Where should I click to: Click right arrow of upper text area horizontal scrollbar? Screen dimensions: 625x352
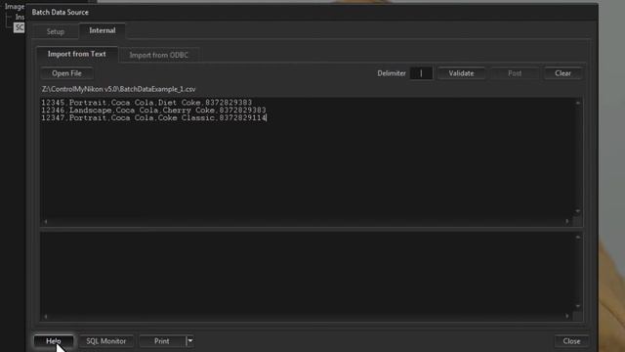pyautogui.click(x=567, y=222)
